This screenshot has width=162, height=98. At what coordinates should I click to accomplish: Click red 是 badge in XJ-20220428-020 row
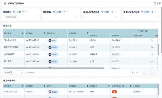[x=114, y=92]
